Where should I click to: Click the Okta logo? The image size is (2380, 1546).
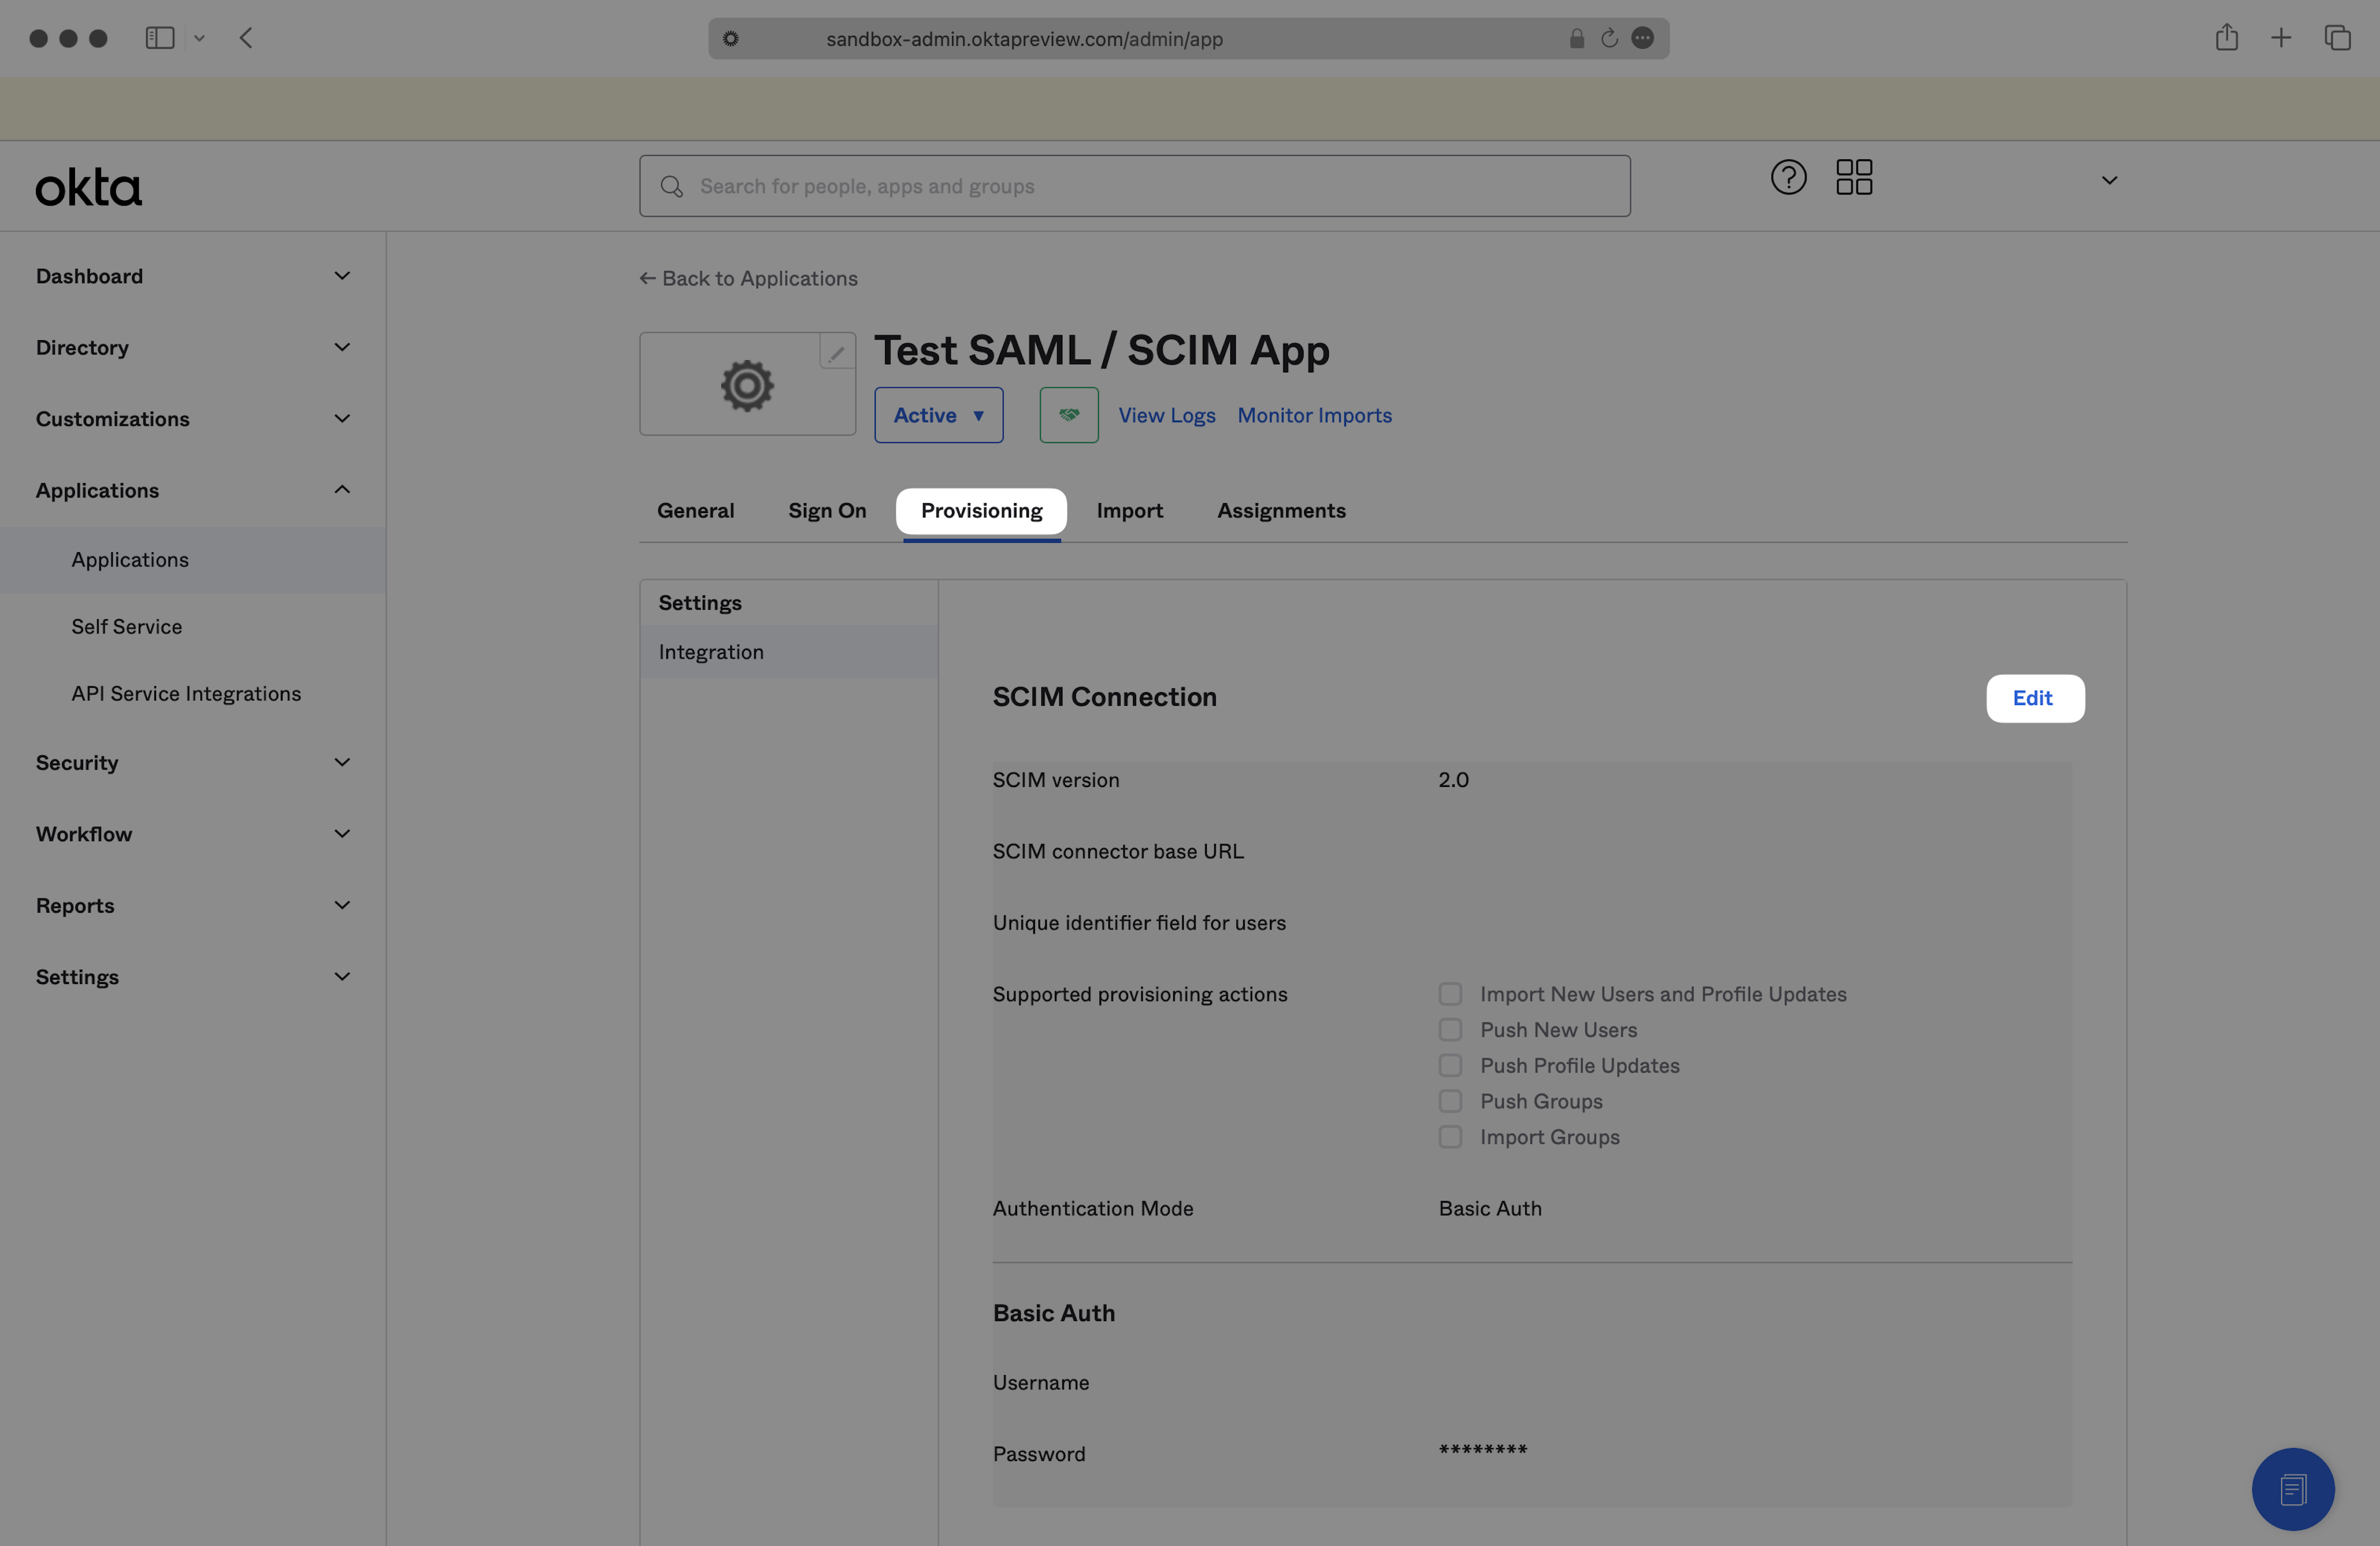click(x=89, y=188)
